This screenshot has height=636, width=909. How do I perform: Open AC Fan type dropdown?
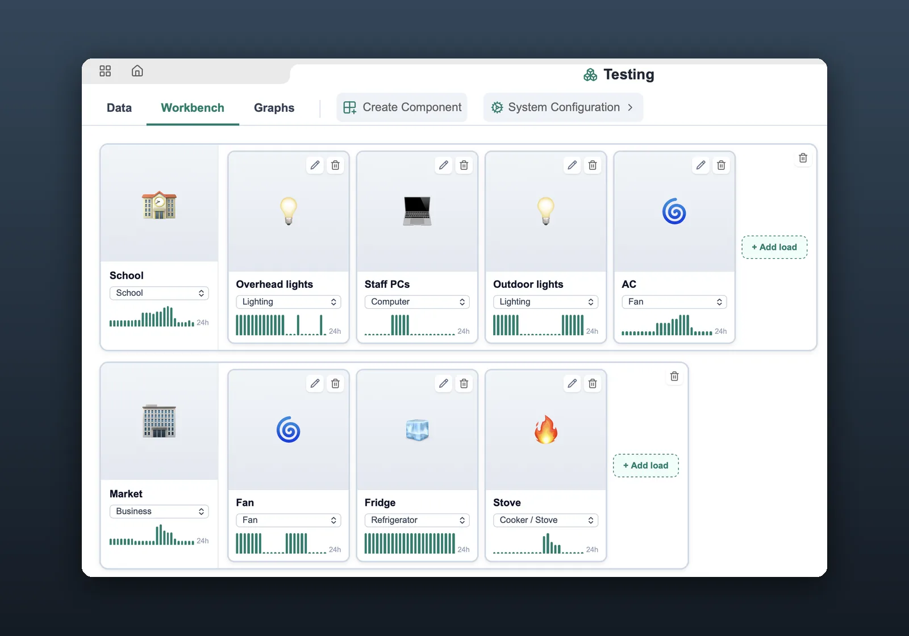tap(674, 302)
